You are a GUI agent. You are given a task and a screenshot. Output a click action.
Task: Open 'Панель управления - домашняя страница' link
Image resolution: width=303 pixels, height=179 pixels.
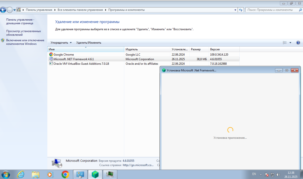[20, 21]
